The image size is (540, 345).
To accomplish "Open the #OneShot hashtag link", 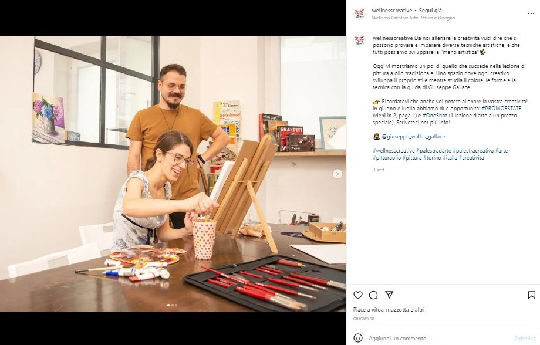I will [x=434, y=116].
